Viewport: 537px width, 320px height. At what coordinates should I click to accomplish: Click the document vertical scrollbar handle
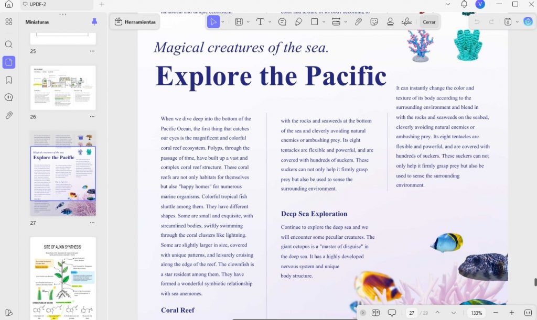point(535,282)
